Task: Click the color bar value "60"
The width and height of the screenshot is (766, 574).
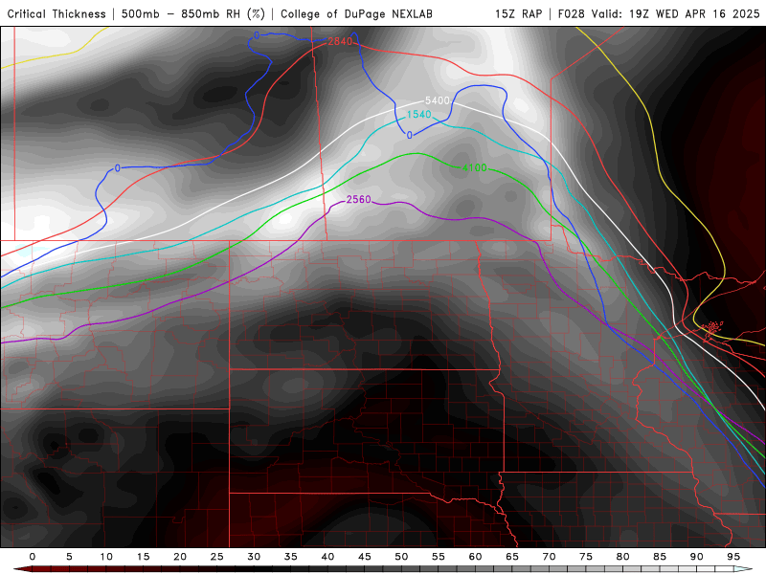Action: pos(475,557)
